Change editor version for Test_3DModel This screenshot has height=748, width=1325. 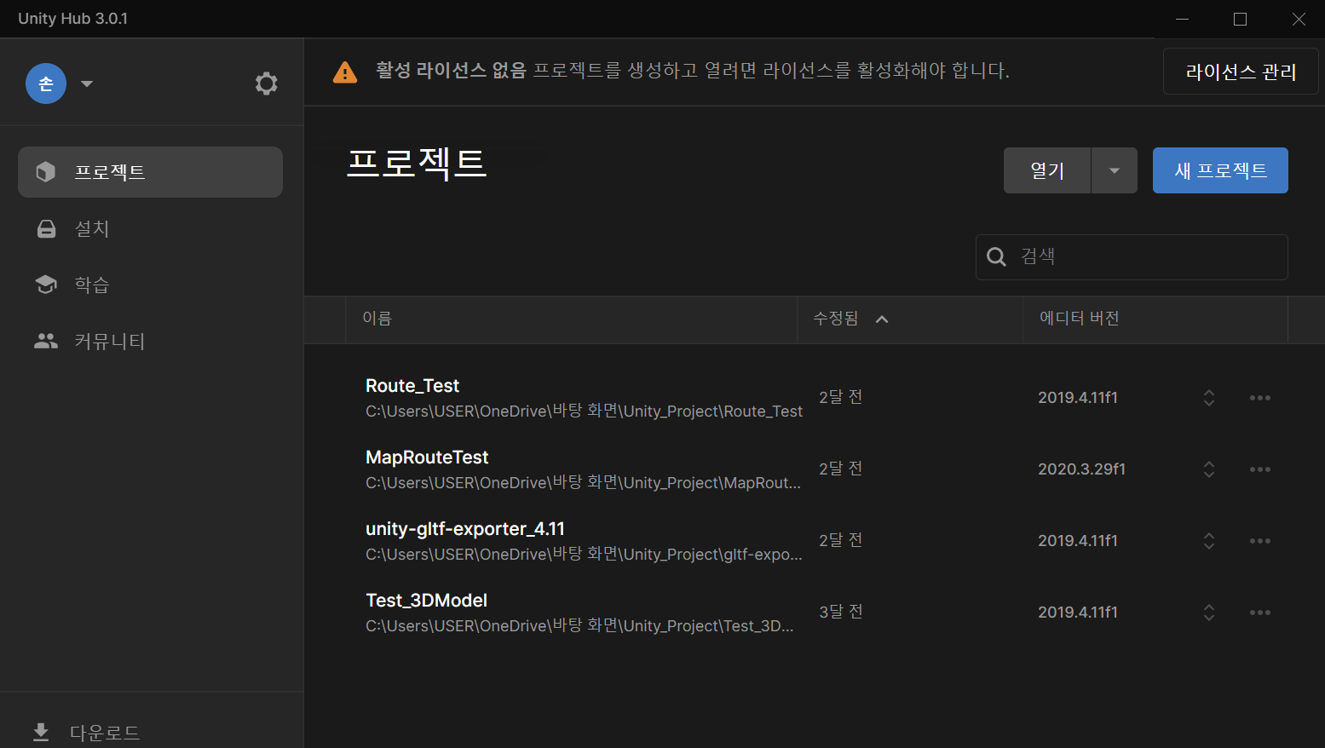(x=1209, y=613)
